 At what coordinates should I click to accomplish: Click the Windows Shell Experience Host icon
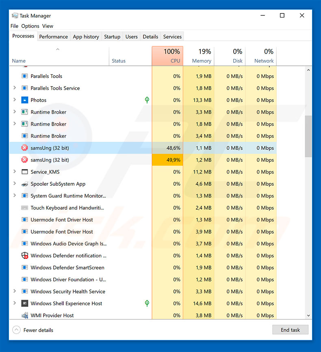24,303
